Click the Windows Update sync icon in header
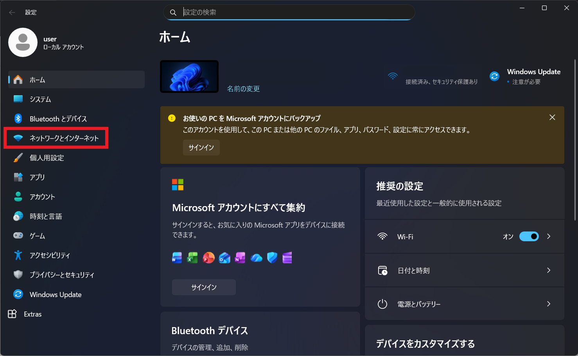This screenshot has width=578, height=356. pyautogui.click(x=494, y=77)
